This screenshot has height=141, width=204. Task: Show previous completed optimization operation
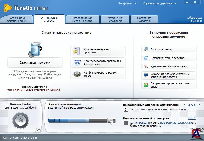point(185,105)
